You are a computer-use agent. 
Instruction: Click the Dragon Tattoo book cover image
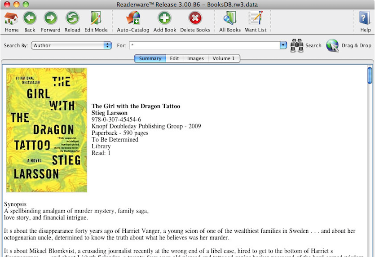[x=47, y=130]
